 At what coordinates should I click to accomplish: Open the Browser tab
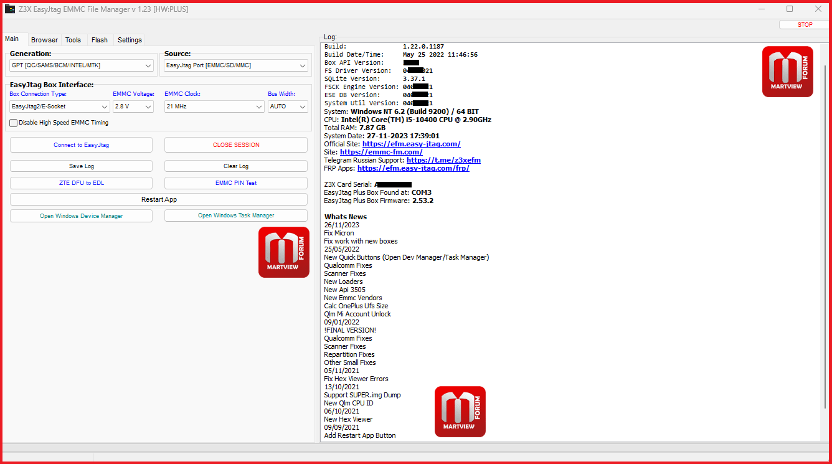coord(44,40)
